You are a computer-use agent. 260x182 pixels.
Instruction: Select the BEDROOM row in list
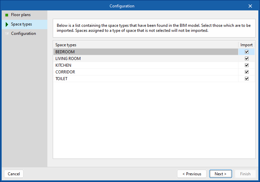point(134,52)
